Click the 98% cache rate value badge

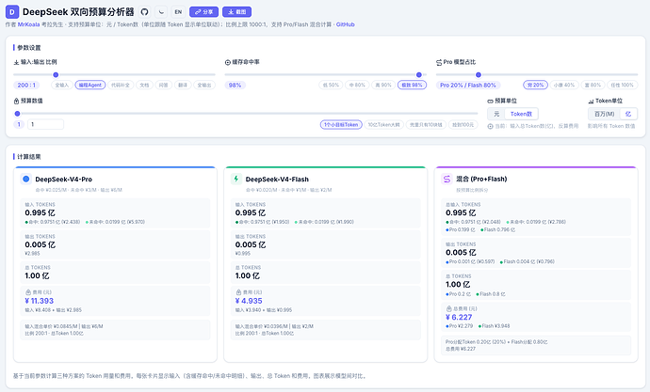tap(236, 86)
